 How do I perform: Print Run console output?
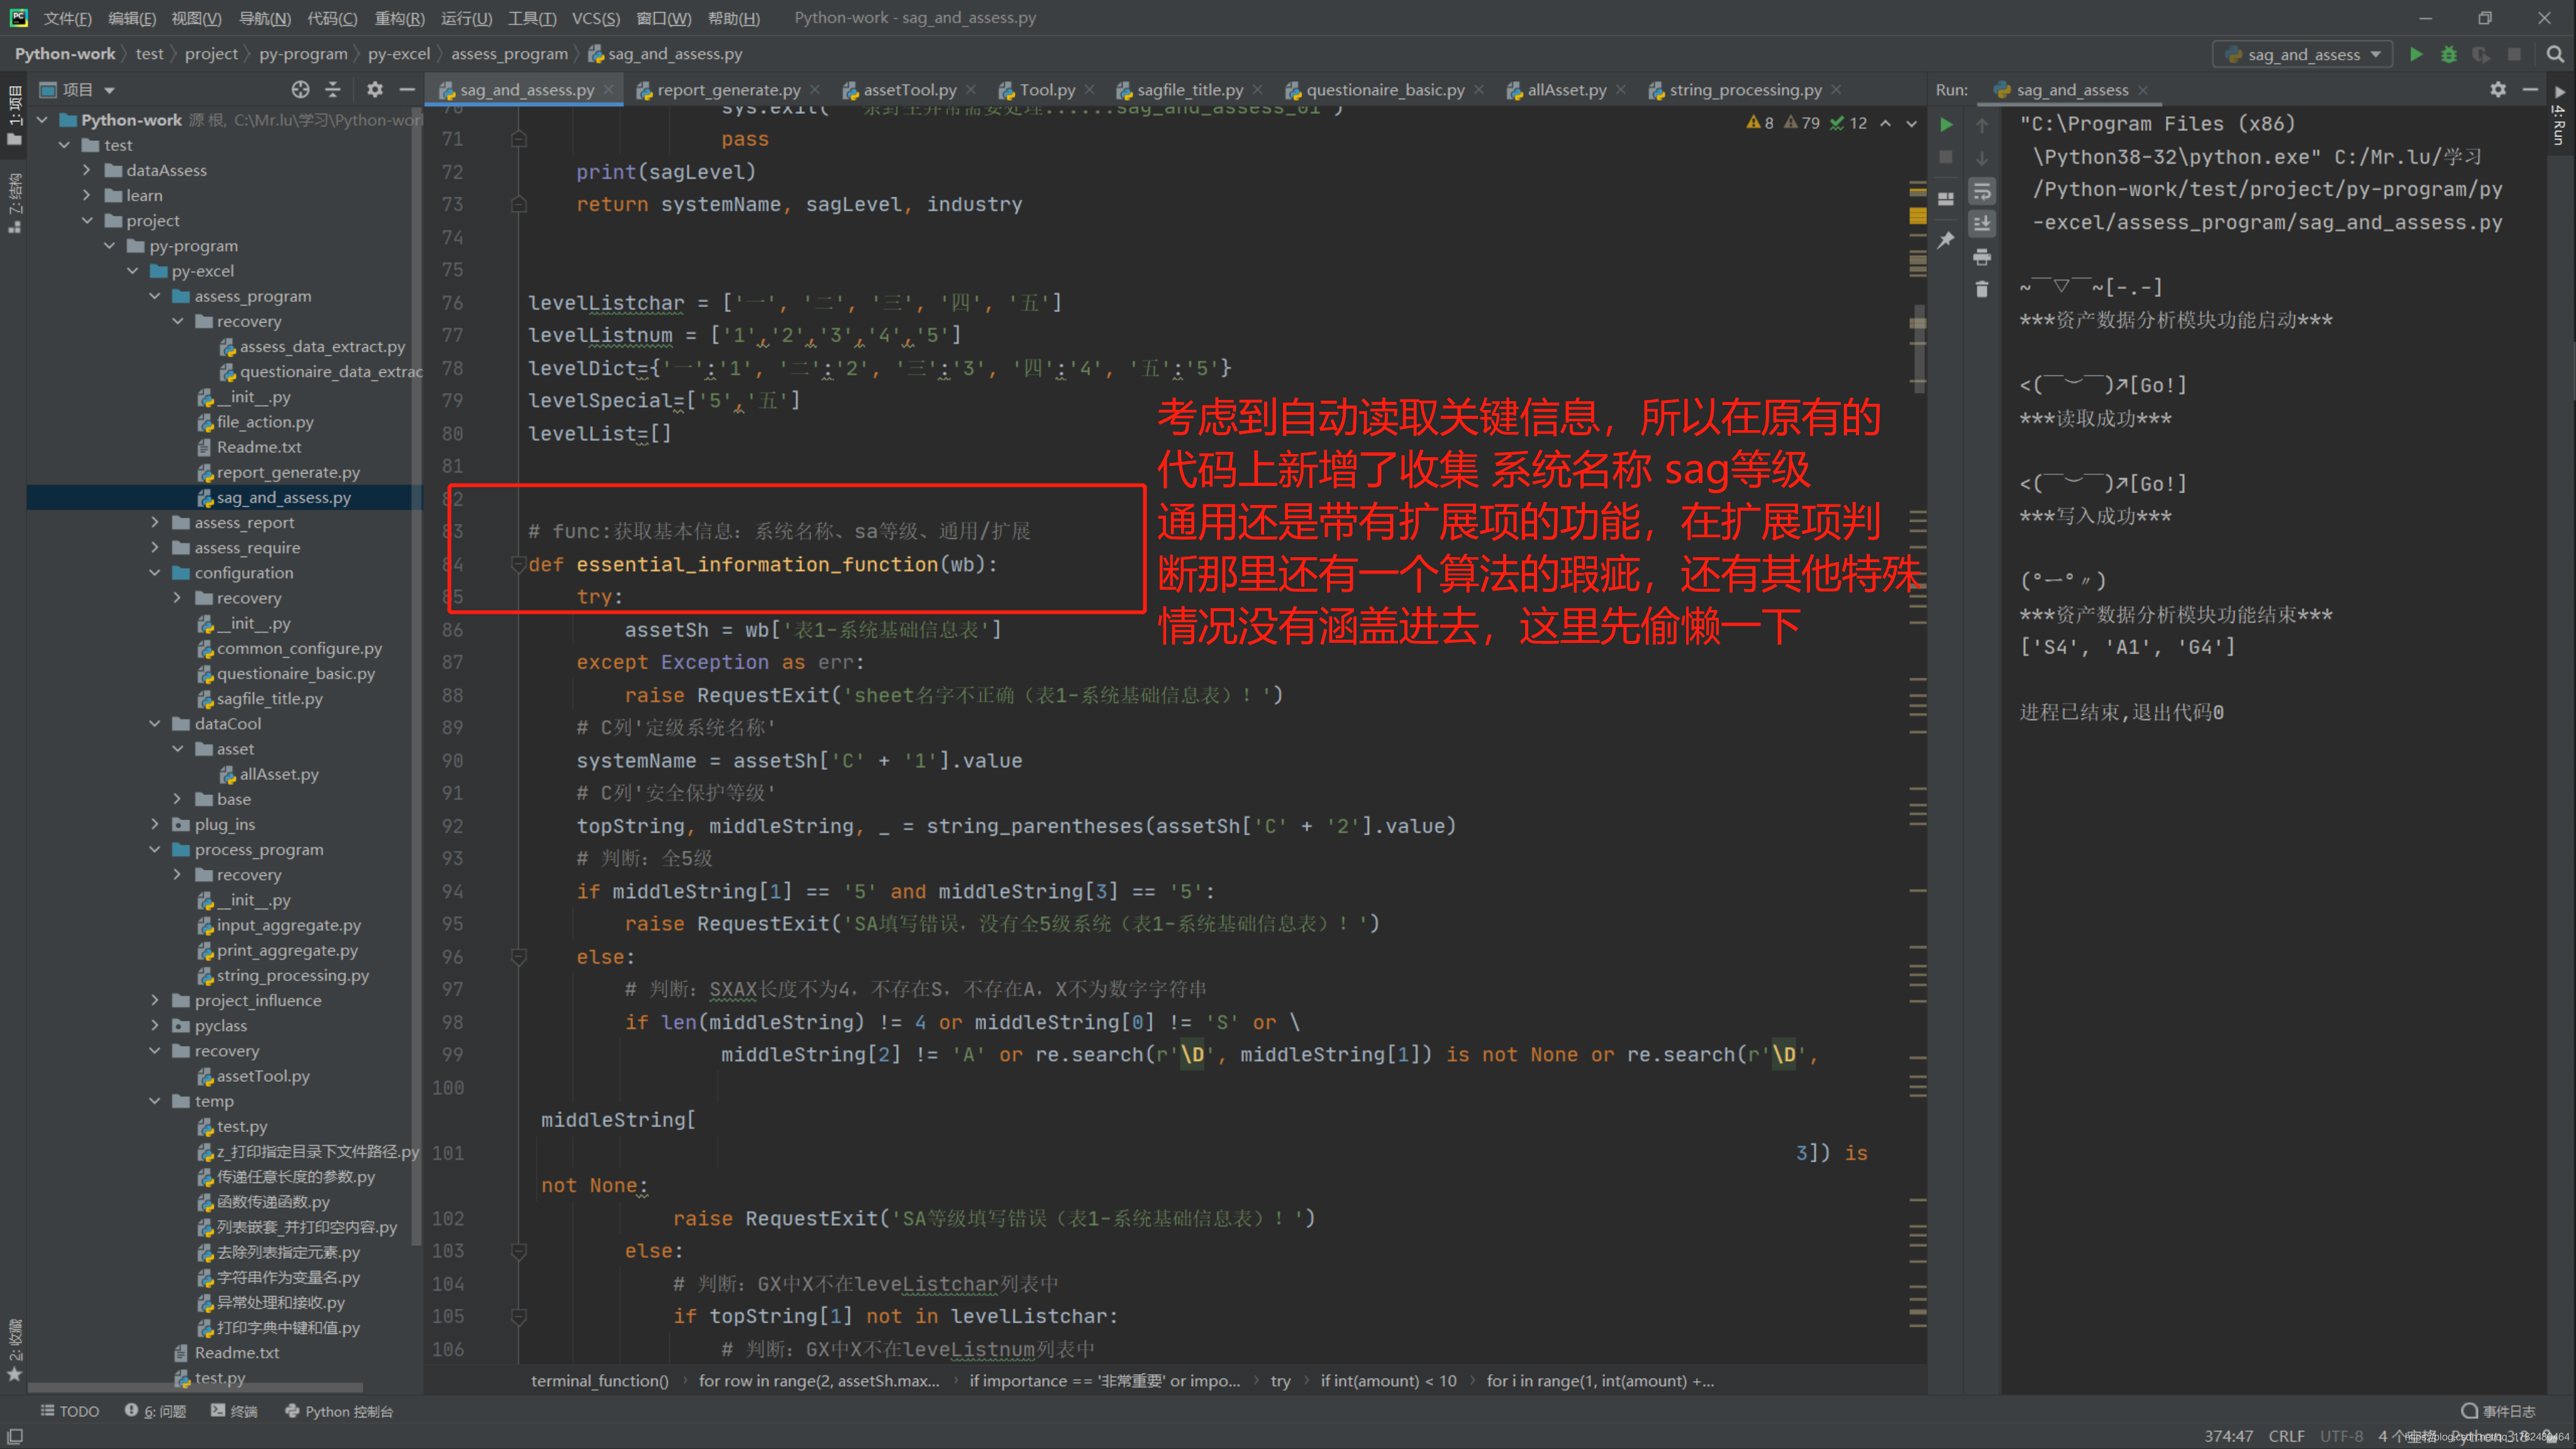pyautogui.click(x=1982, y=257)
